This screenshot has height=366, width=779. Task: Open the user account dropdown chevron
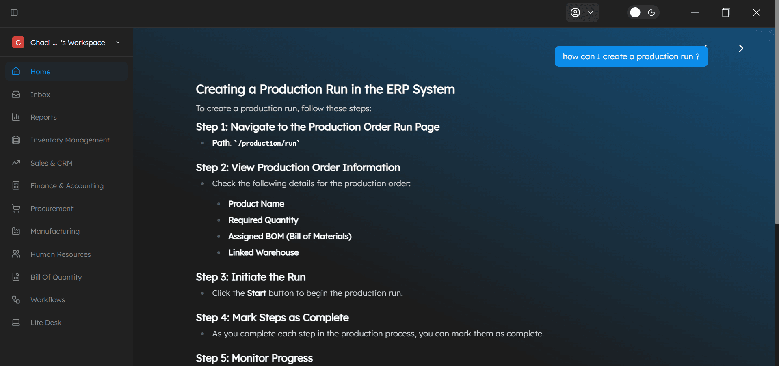(x=591, y=13)
